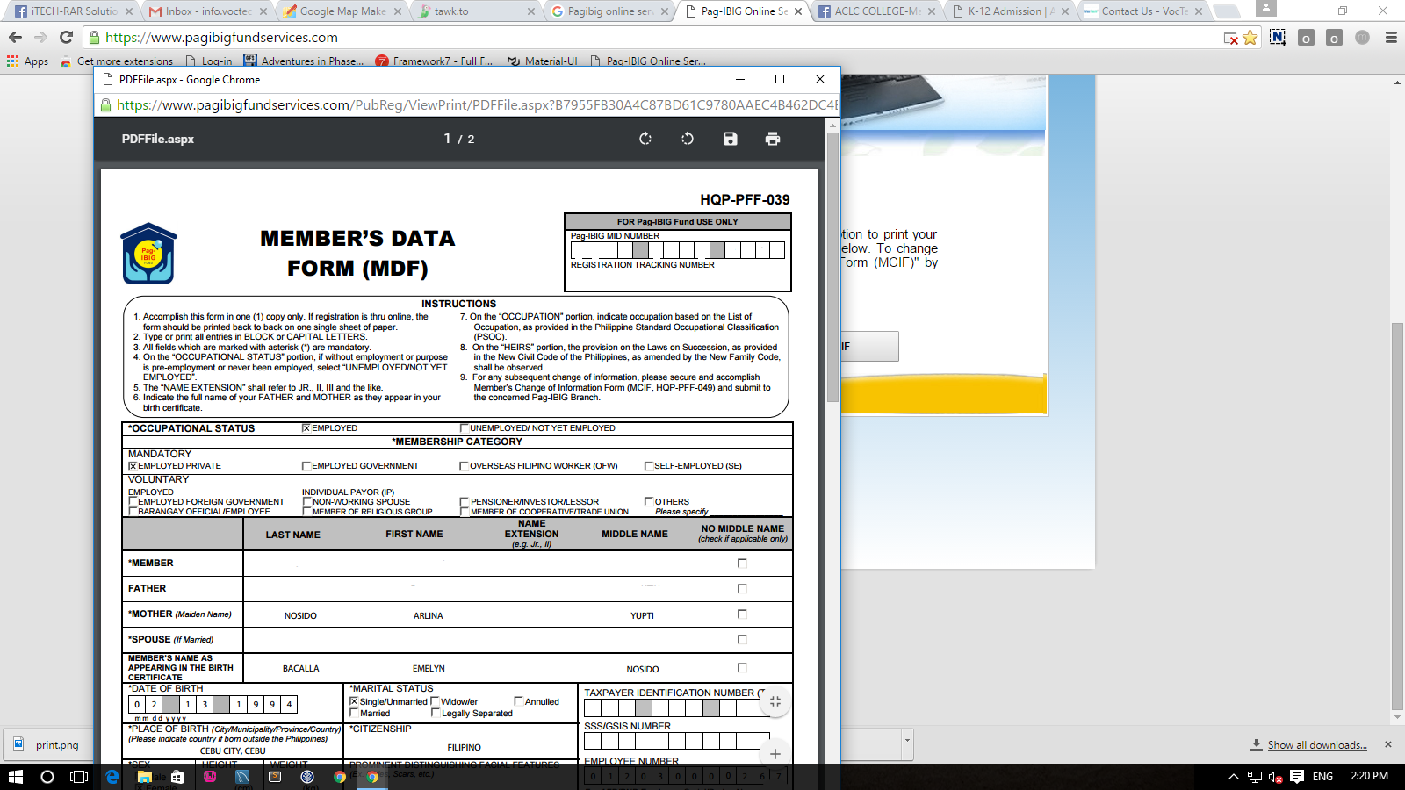Expand the Apps bookmarks folder
The image size is (1405, 790).
pos(27,61)
